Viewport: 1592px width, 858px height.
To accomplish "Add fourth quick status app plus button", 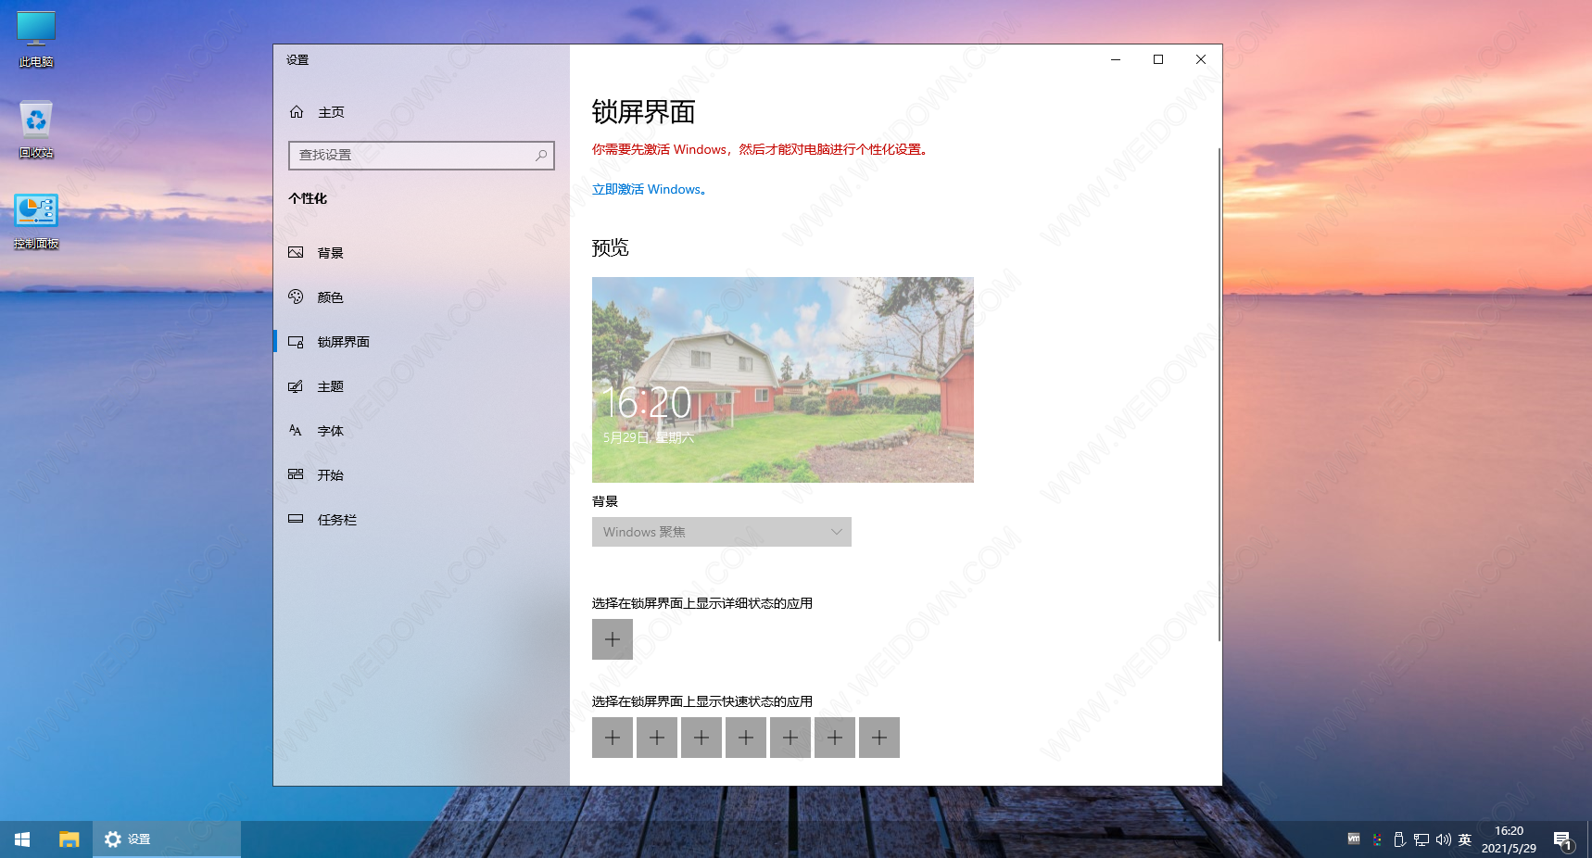I will tap(746, 738).
